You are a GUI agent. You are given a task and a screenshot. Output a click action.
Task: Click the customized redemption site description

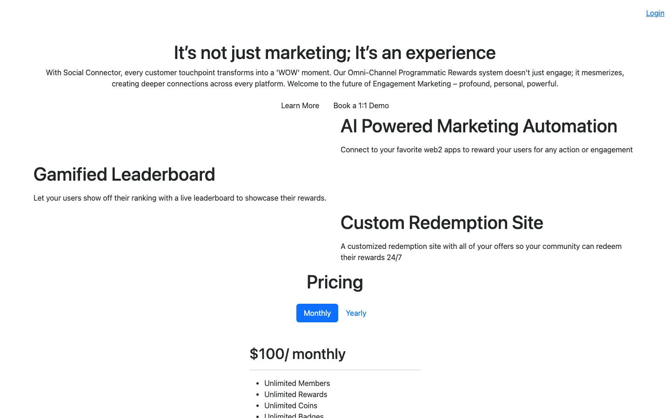[x=481, y=252]
